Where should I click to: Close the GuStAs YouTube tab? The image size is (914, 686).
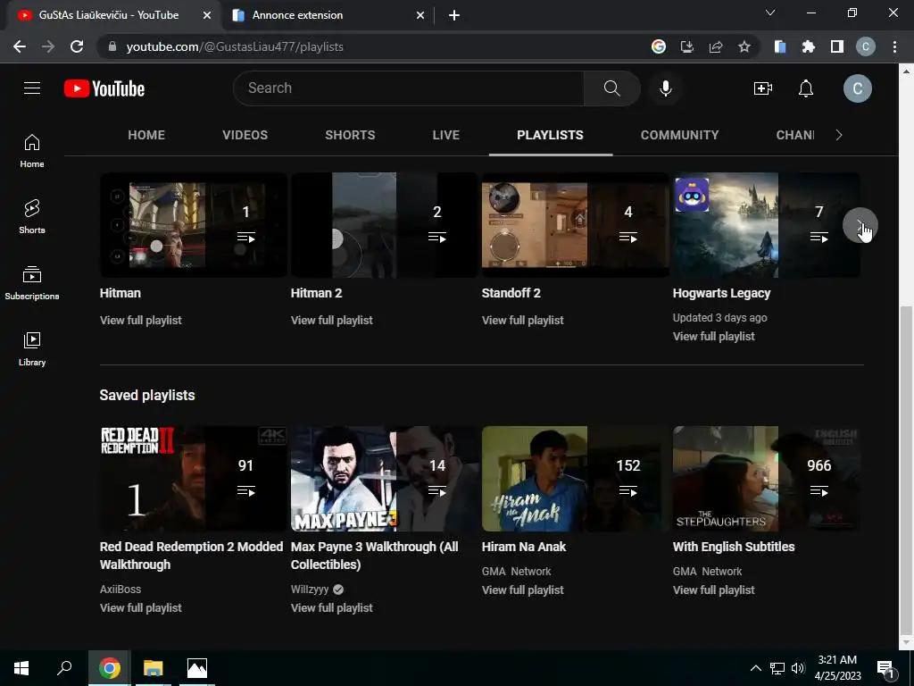click(207, 15)
